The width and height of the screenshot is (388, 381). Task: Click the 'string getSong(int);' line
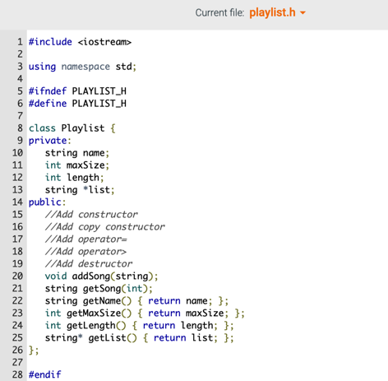(x=99, y=288)
